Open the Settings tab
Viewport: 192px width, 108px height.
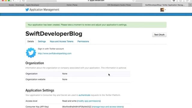(x=42, y=41)
